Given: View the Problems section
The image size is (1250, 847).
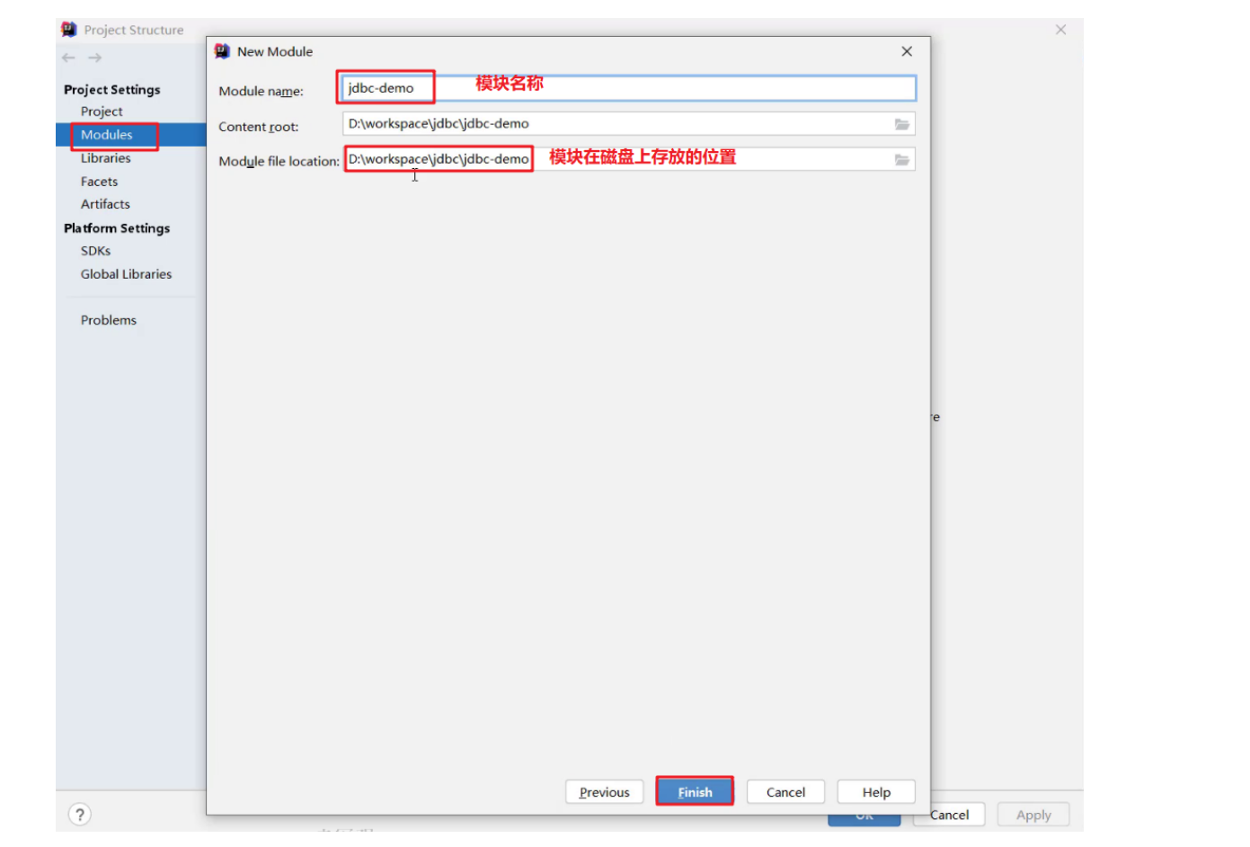Looking at the screenshot, I should (109, 319).
